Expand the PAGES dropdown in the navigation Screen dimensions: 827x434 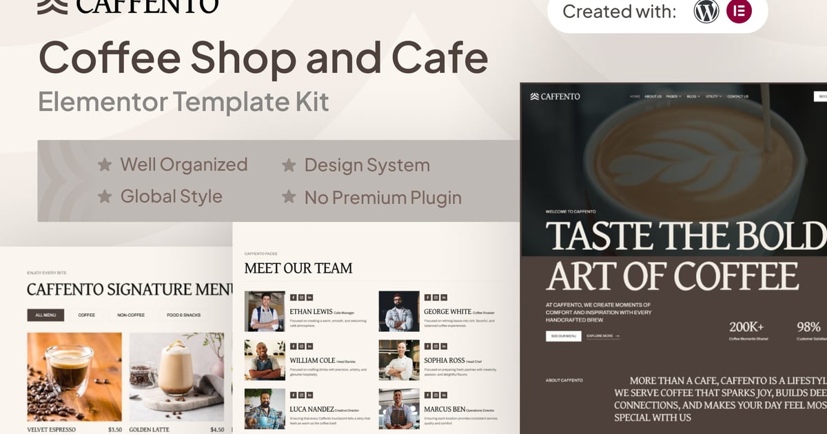672,96
